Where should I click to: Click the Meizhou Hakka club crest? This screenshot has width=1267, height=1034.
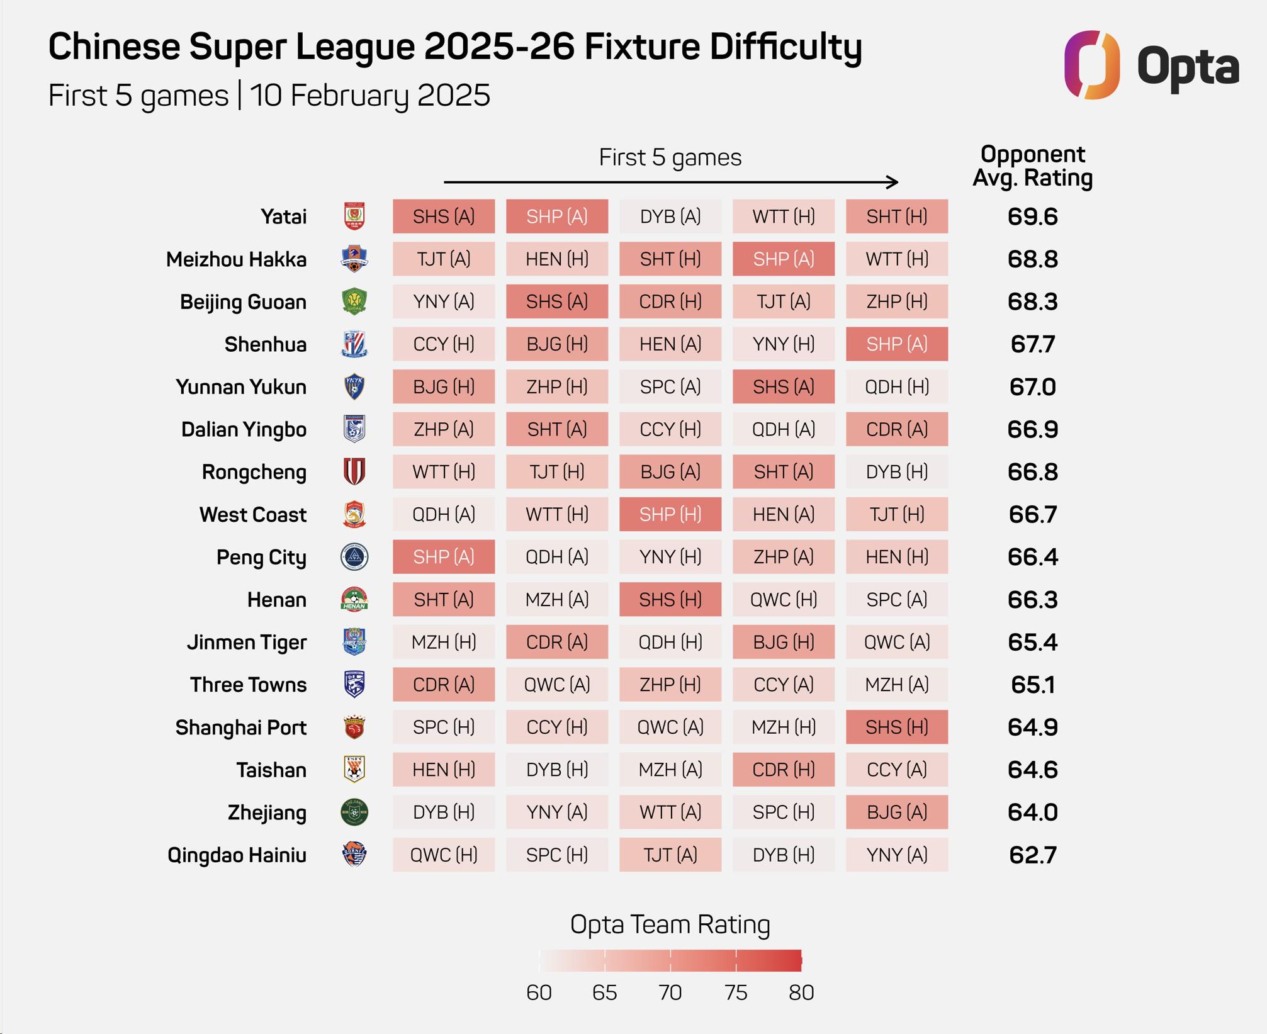click(354, 259)
